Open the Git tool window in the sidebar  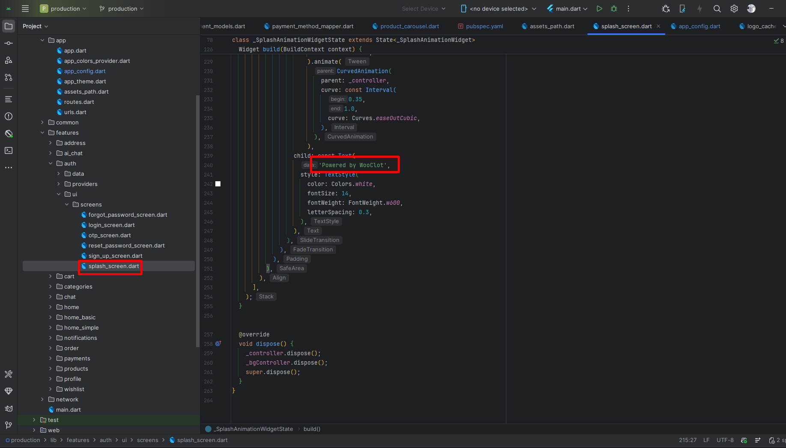9,425
